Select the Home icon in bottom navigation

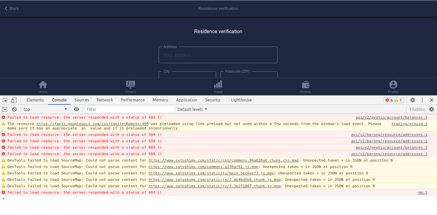[43, 84]
